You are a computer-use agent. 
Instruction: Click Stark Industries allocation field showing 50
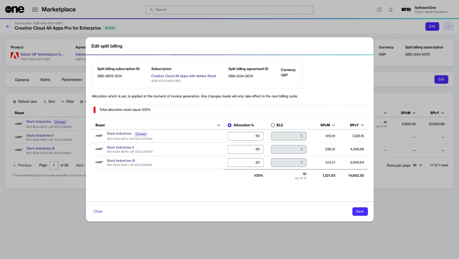point(245,136)
